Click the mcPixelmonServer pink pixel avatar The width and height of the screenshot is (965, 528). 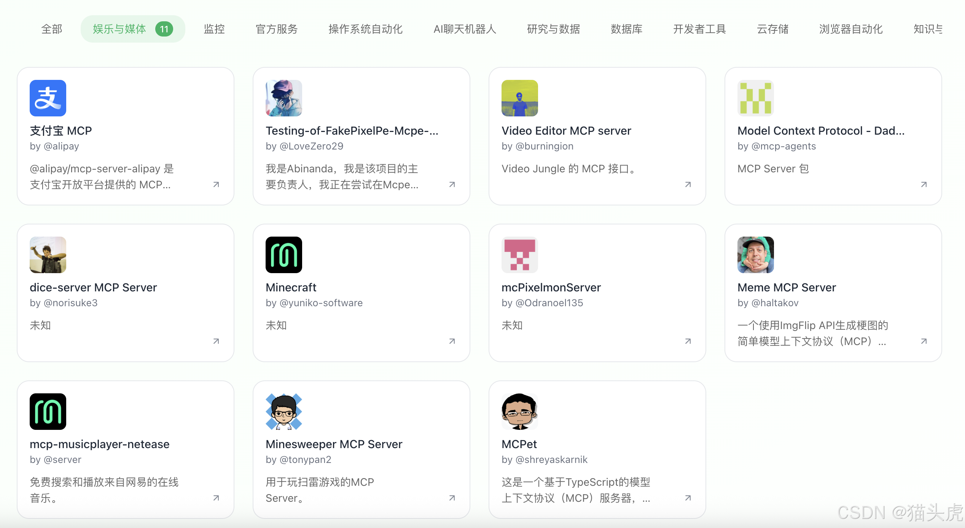pyautogui.click(x=520, y=255)
